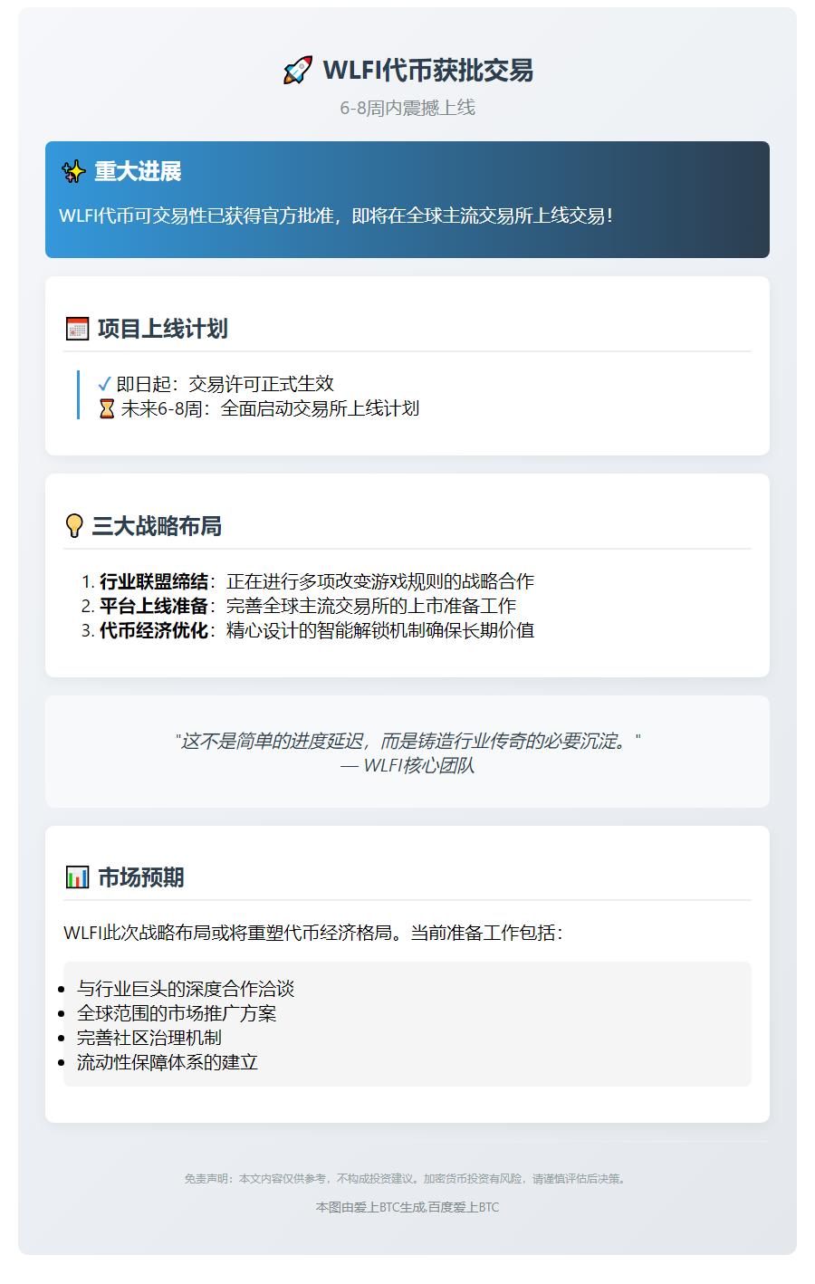Click the line 未来6-8周：全面启动交易所上线计划
Viewport: 815px width, 1284px height.
click(x=270, y=408)
